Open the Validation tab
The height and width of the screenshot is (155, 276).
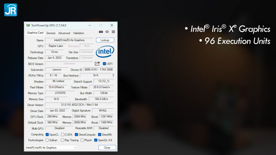coord(78,33)
